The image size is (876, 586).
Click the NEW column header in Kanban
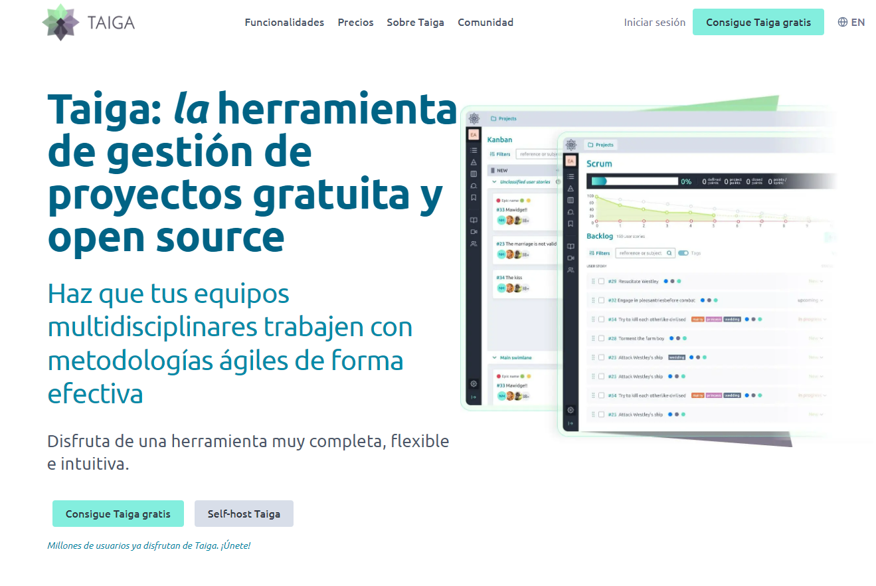[x=523, y=171]
